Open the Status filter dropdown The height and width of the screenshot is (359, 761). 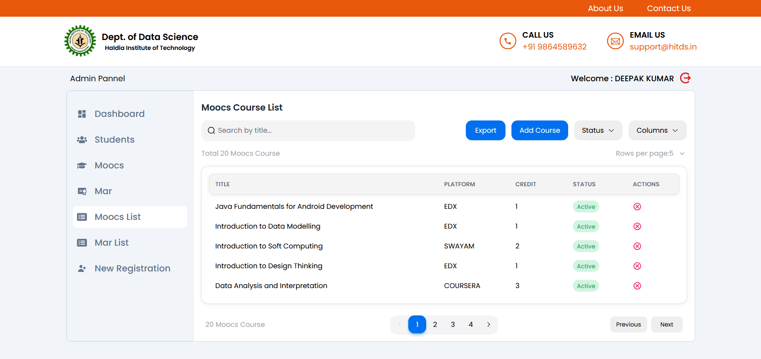point(598,130)
